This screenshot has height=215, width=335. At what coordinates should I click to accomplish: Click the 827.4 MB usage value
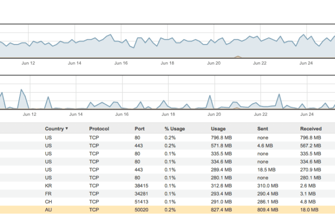pyautogui.click(x=221, y=210)
